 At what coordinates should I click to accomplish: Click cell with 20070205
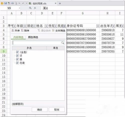[x=107, y=51]
